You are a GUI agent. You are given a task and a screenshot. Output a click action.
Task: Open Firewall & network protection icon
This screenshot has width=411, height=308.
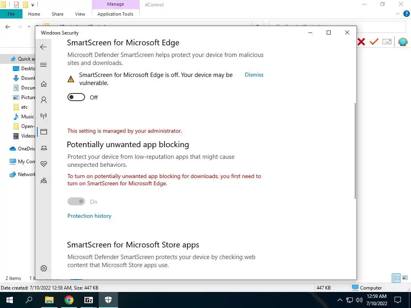[x=43, y=116]
